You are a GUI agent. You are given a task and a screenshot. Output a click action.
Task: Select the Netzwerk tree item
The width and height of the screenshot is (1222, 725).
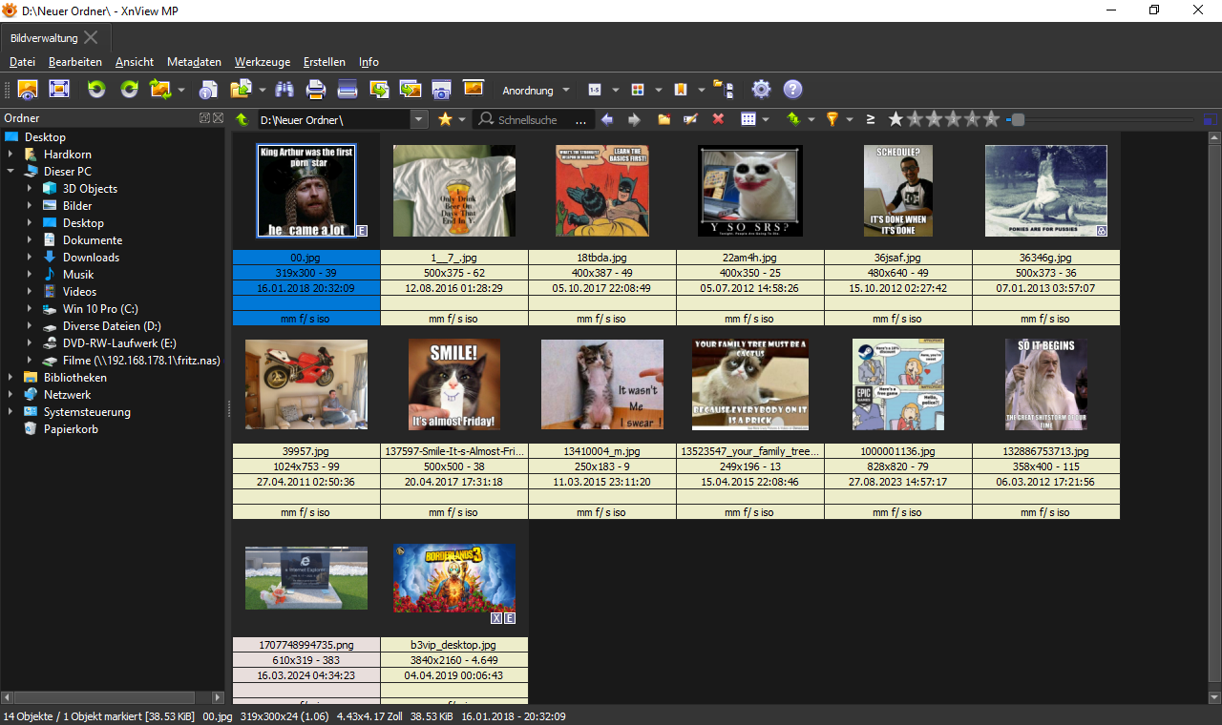click(x=67, y=395)
